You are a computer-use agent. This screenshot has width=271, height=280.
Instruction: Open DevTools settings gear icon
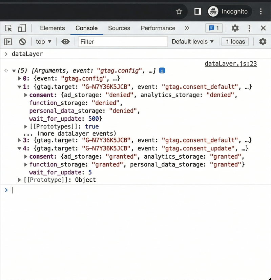(235, 28)
